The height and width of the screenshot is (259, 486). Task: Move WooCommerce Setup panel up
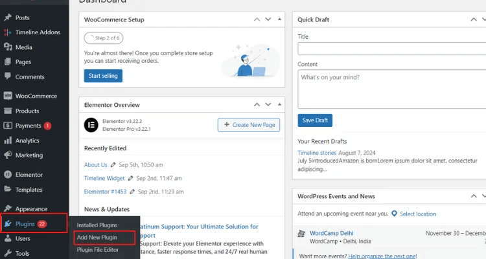click(257, 19)
